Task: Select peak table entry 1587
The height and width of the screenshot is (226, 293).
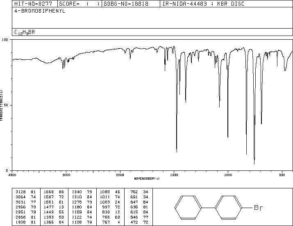Action: point(49,197)
